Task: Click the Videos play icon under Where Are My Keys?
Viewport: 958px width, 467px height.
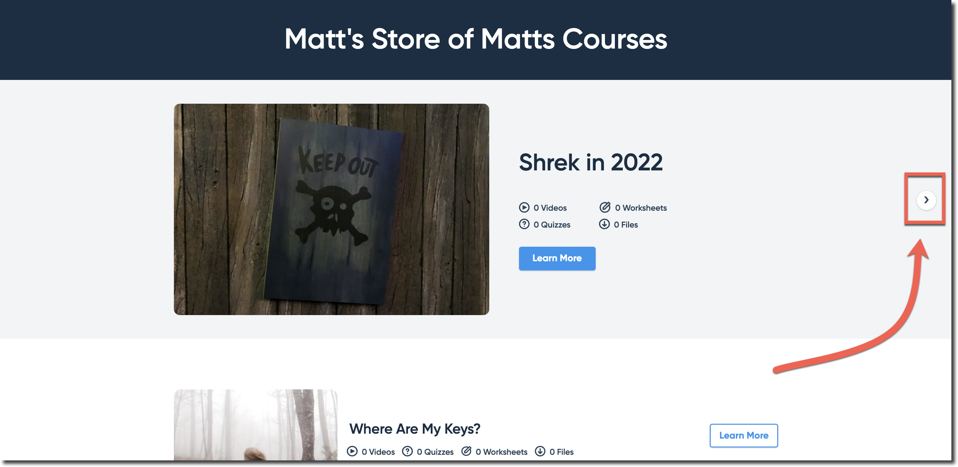Action: pos(352,451)
